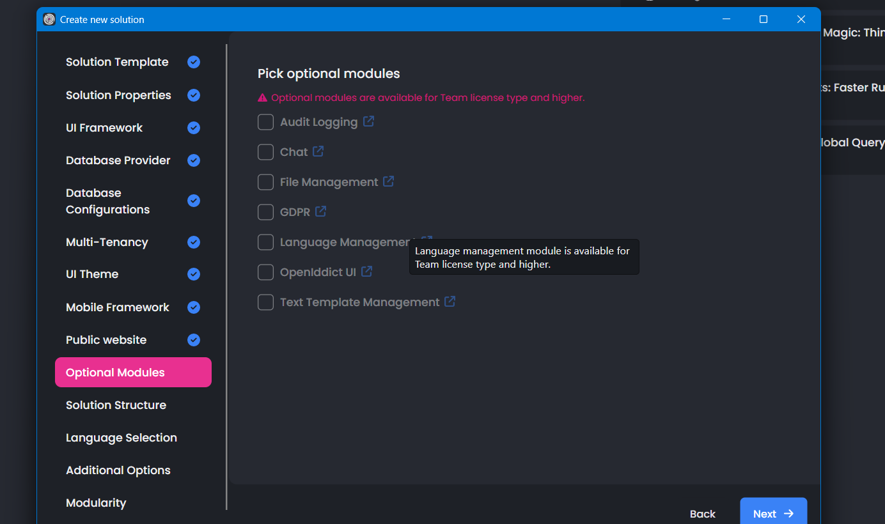Enable the Audit Logging checkbox

click(265, 122)
